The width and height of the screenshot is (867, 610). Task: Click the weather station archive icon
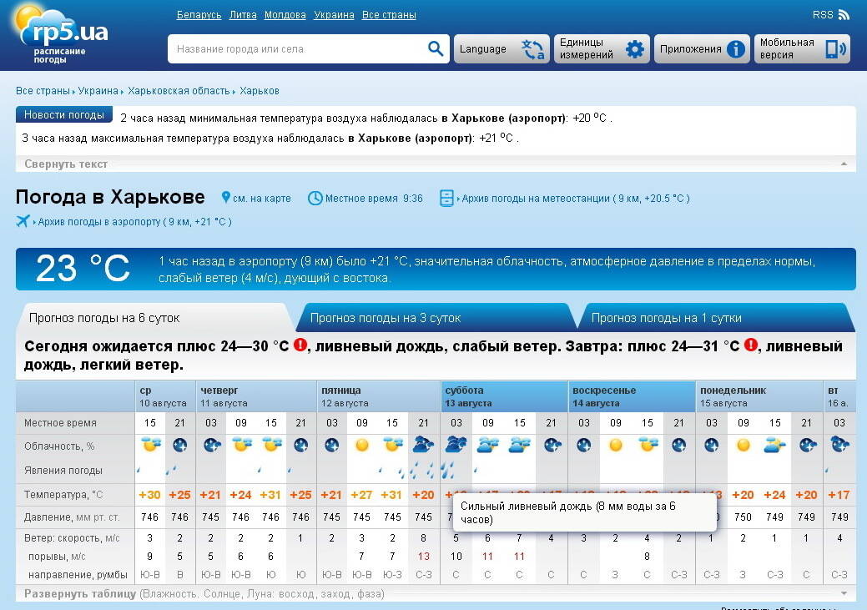coord(446,198)
